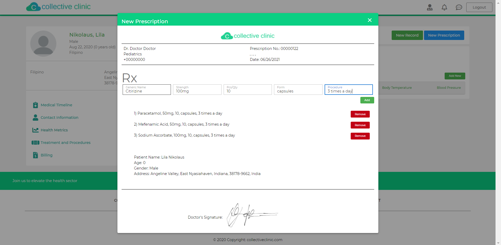Open the Billing section

click(x=46, y=155)
